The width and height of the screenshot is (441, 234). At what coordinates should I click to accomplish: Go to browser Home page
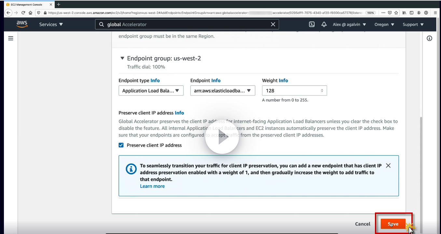coord(30,13)
